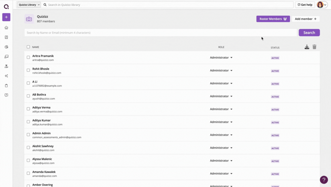This screenshot has width=331, height=187.
Task: Click the trash delete icon
Action: coord(314,47)
